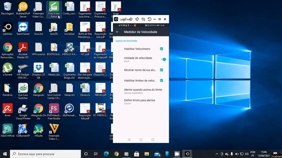Open Microsoft Store from taskbar

coord(137,154)
